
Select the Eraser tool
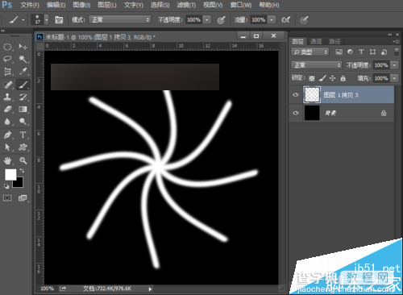pyautogui.click(x=7, y=110)
